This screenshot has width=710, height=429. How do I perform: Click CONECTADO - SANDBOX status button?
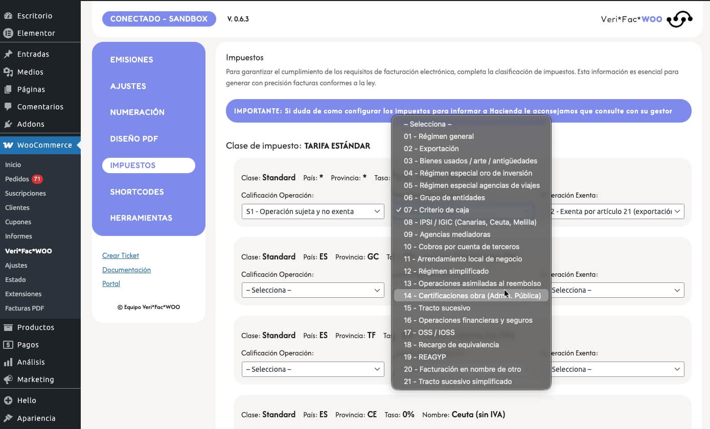click(x=159, y=19)
